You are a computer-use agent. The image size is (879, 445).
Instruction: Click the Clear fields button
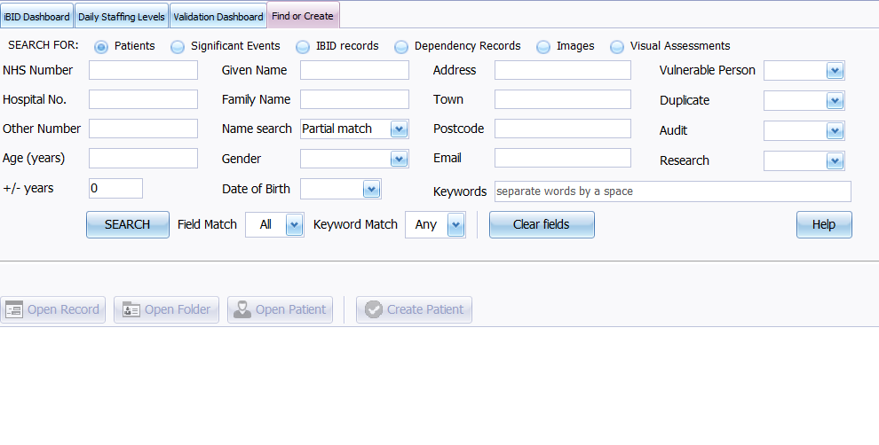pos(541,225)
